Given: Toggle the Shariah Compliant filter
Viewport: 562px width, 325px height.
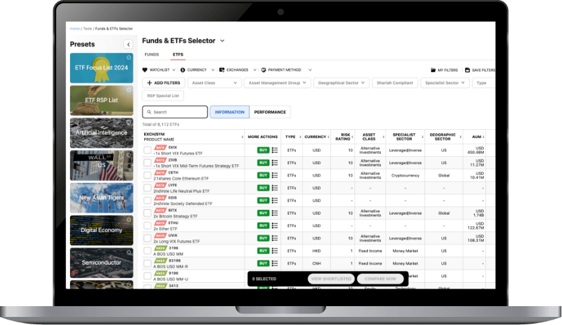Looking at the screenshot, I should tap(395, 83).
